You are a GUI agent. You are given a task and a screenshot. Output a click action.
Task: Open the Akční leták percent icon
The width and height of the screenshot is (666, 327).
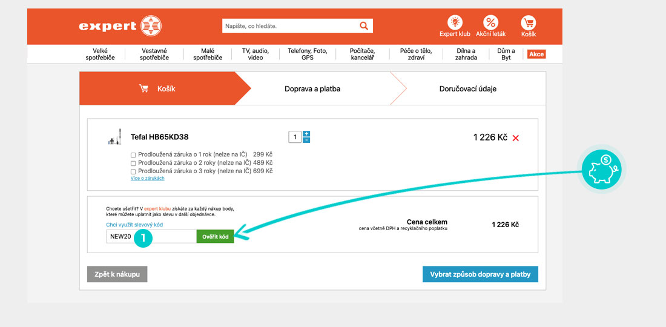[490, 22]
